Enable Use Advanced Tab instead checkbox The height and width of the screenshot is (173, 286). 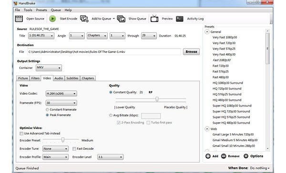(x=21, y=134)
